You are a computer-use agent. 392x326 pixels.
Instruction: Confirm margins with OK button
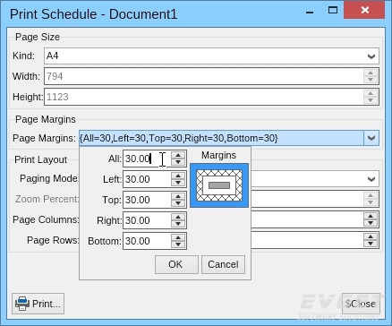click(176, 264)
